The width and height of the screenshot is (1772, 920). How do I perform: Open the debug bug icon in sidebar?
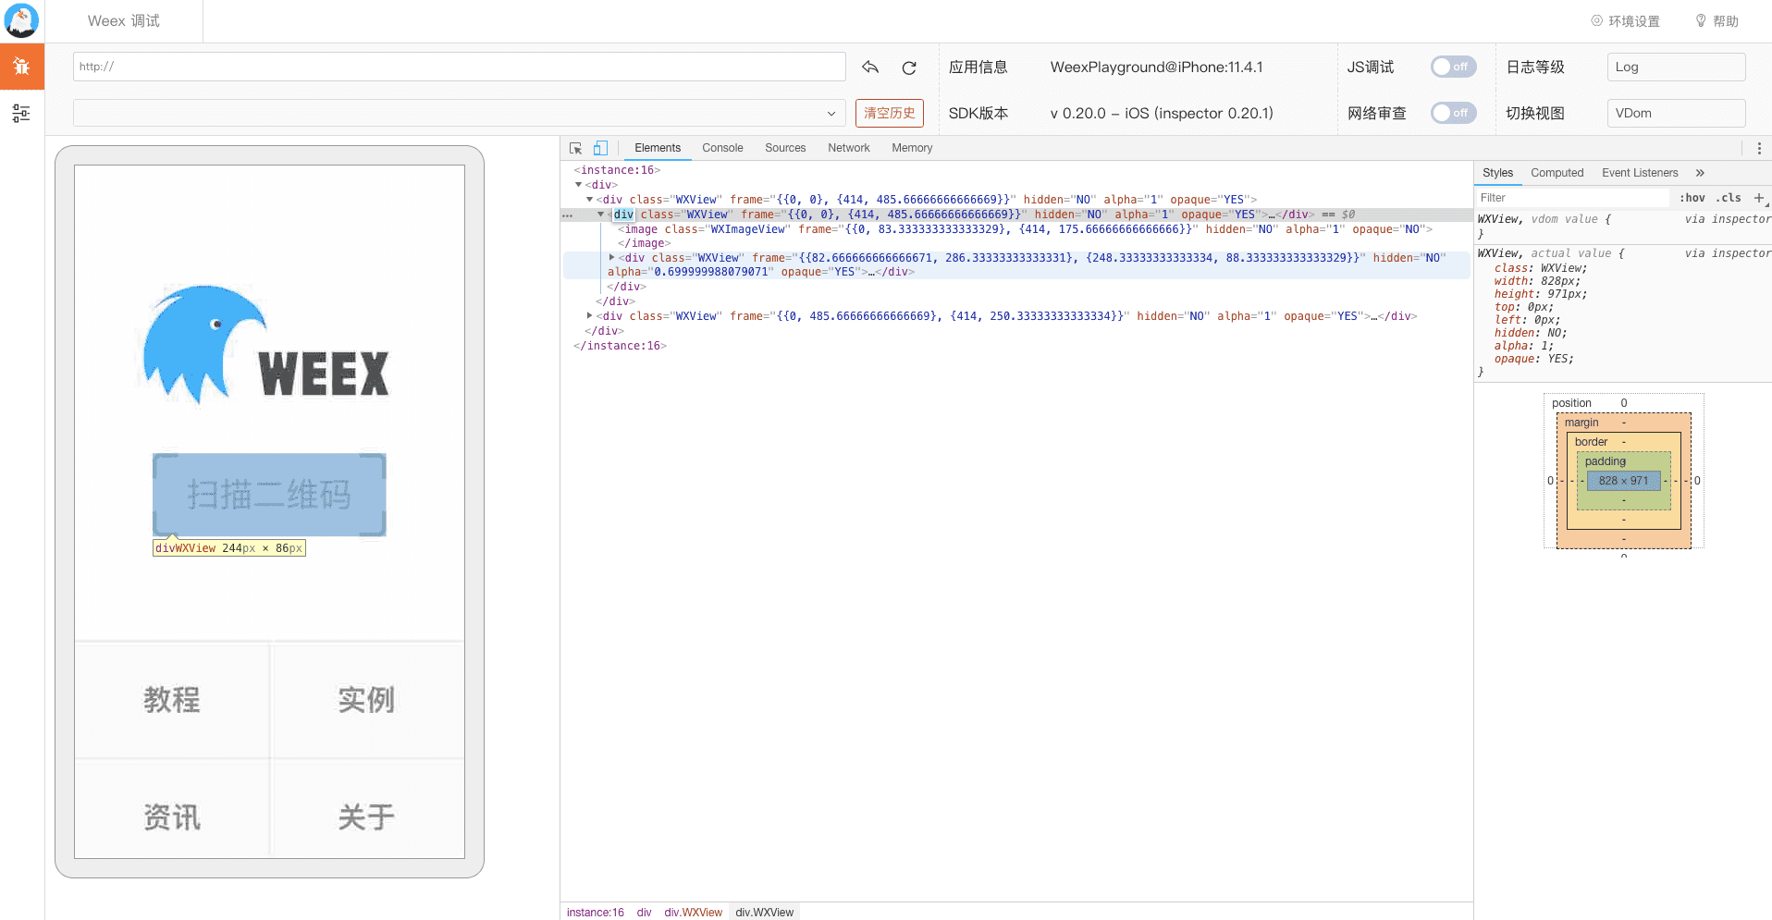(x=21, y=67)
